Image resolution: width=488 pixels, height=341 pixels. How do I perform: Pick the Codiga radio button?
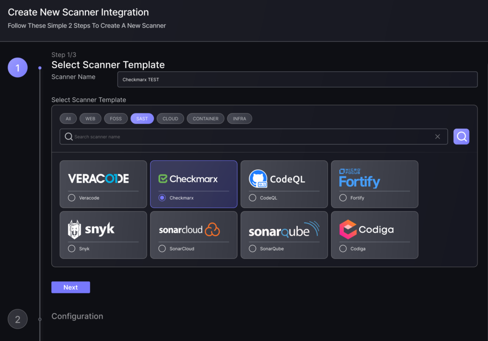[x=343, y=248]
